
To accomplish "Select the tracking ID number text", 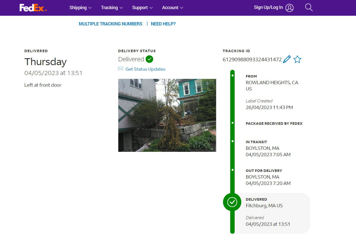I will (252, 59).
